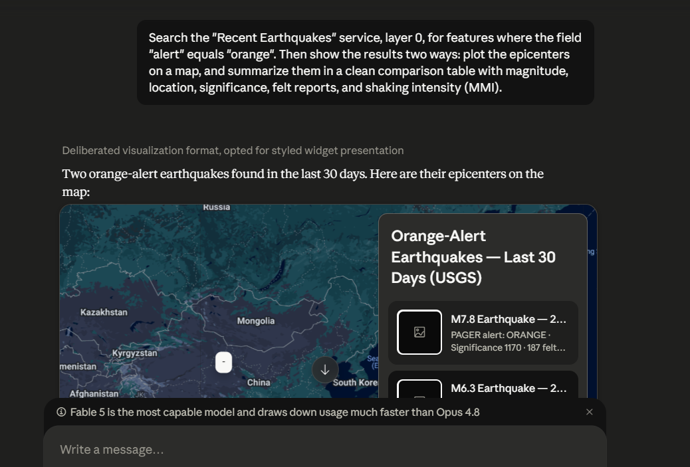Click the image placeholder icon on the M7.8 card

click(419, 332)
